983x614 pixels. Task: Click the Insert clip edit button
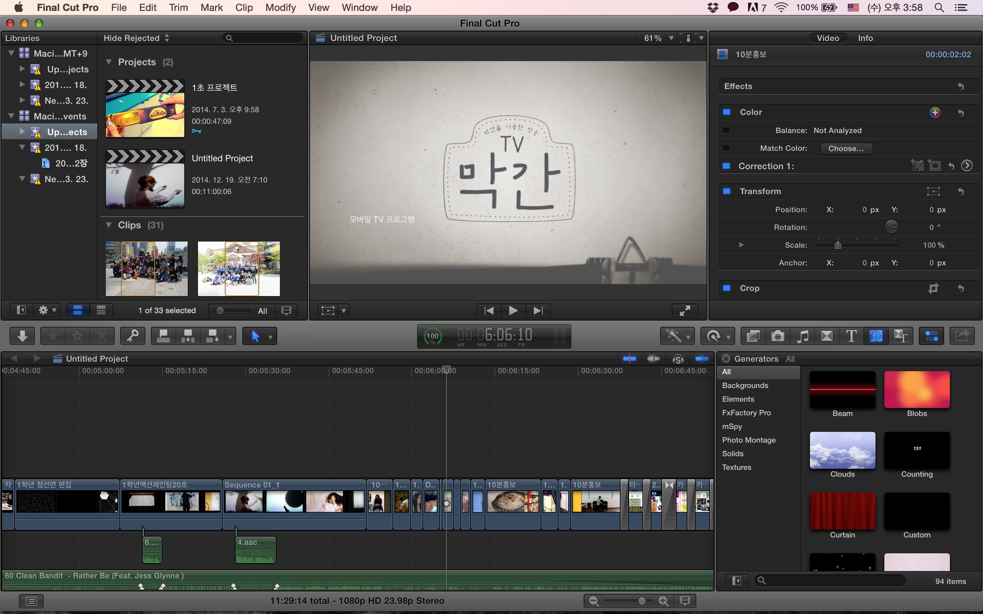[x=188, y=336]
